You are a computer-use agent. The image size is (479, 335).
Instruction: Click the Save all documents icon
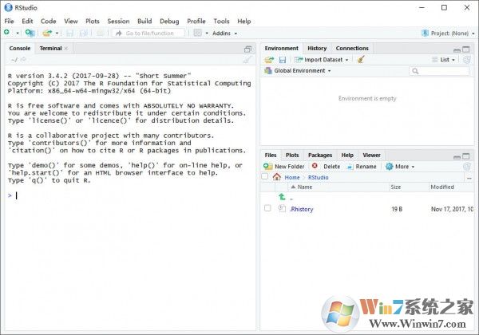coord(83,33)
